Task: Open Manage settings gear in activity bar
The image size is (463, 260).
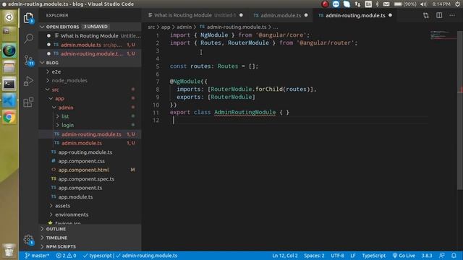Action: 29,240
